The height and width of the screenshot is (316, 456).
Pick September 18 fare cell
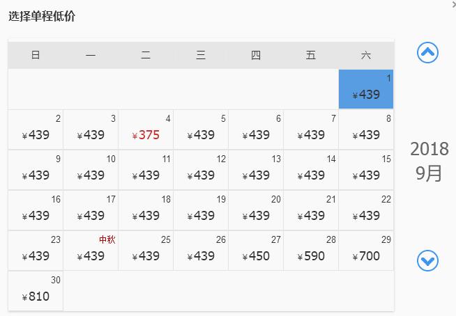pyautogui.click(x=146, y=210)
